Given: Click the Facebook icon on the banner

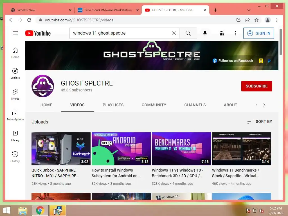Looking at the screenshot, I should (215, 61).
